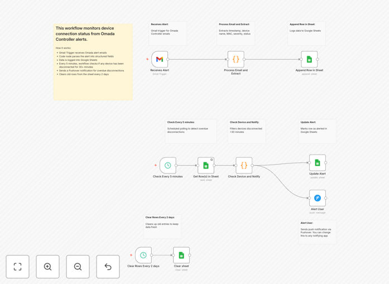The image size is (389, 284).
Task: Zoom out of the workflow canvas
Action: pos(78,267)
